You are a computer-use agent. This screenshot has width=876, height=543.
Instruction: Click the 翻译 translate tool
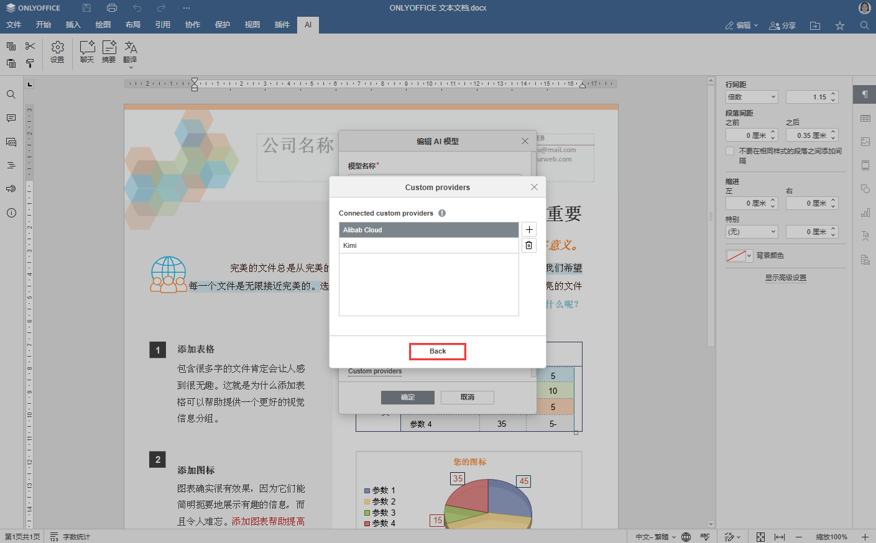(130, 54)
